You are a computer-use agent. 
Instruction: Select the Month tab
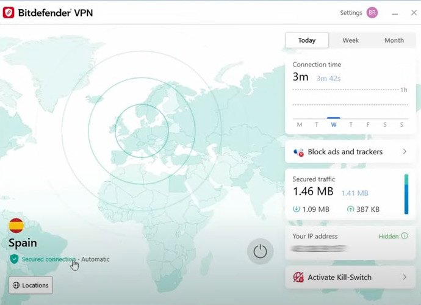(394, 40)
